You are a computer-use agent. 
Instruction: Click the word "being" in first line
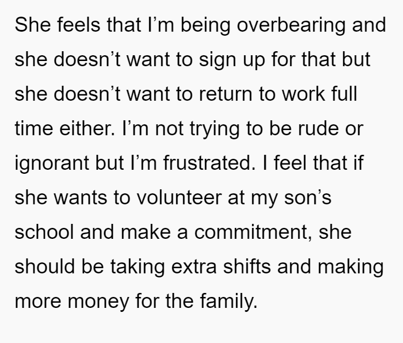point(206,25)
